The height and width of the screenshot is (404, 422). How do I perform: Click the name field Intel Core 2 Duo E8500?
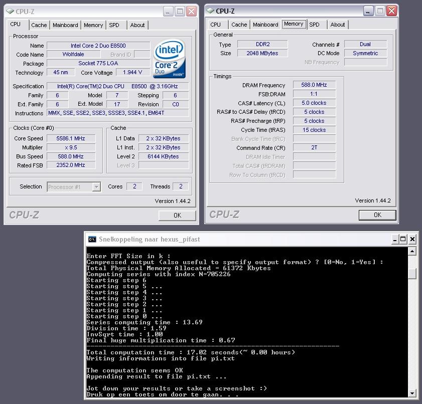coord(98,46)
